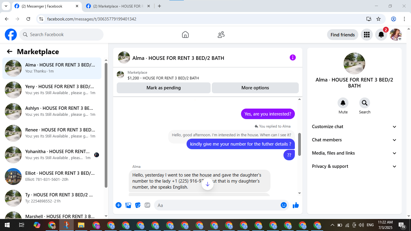Open Ashlyn conversation in the list
Screen dimensions: 411x231
point(52,112)
